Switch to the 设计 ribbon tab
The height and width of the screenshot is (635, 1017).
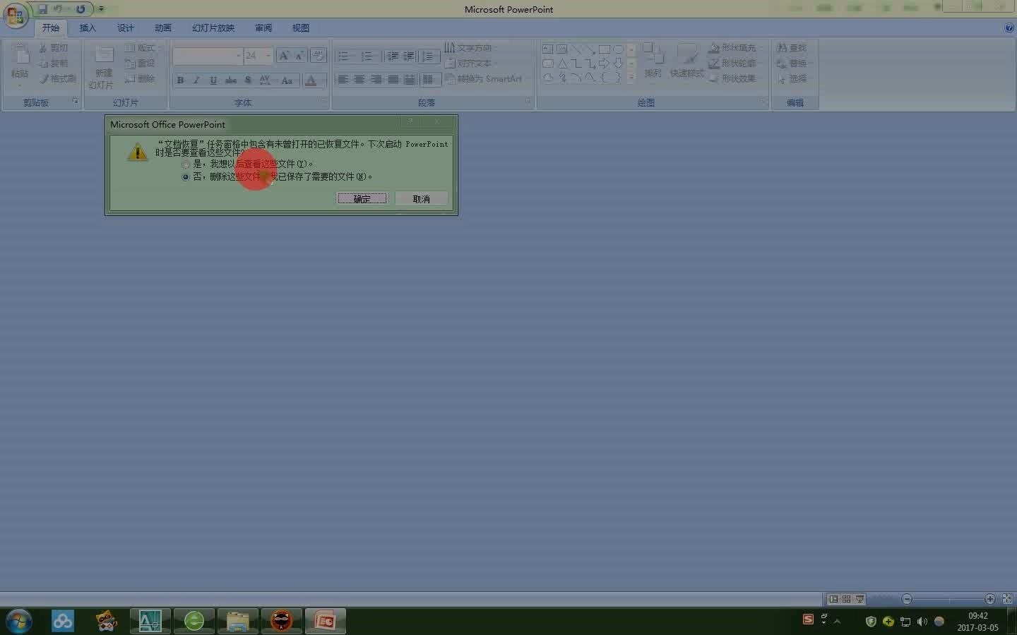[x=126, y=28]
